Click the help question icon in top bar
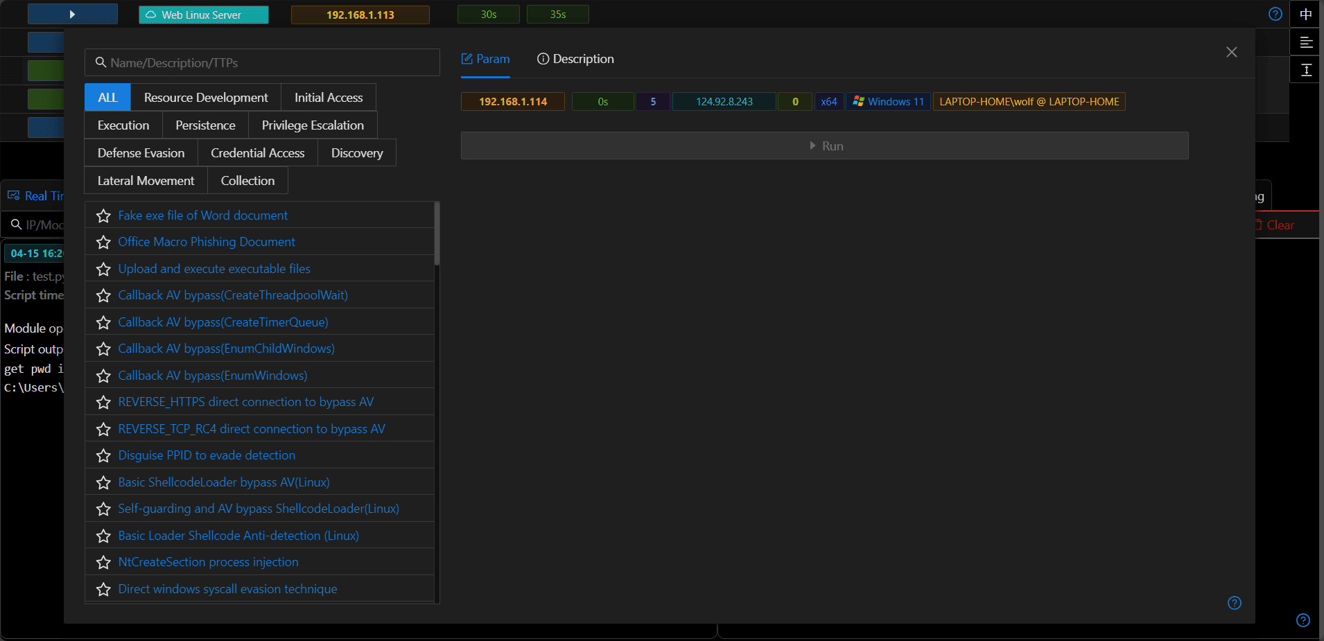The width and height of the screenshot is (1324, 641). tap(1275, 14)
